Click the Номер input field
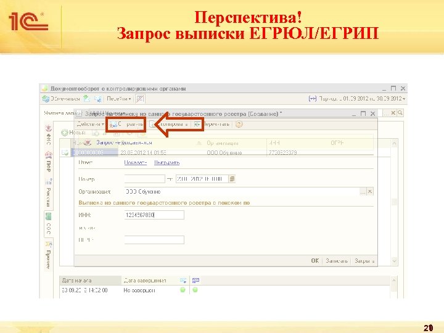Viewport: 444px width, 333px height. coord(144,179)
